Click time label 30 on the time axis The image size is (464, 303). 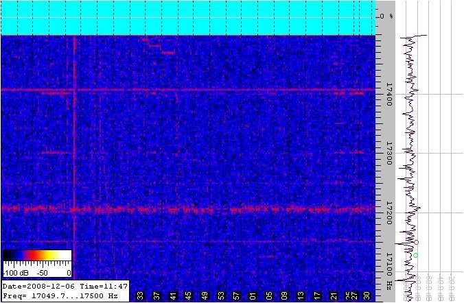[x=367, y=295]
